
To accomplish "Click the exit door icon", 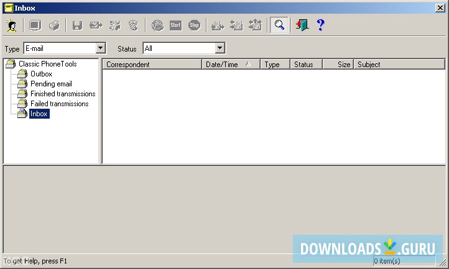I will [302, 25].
